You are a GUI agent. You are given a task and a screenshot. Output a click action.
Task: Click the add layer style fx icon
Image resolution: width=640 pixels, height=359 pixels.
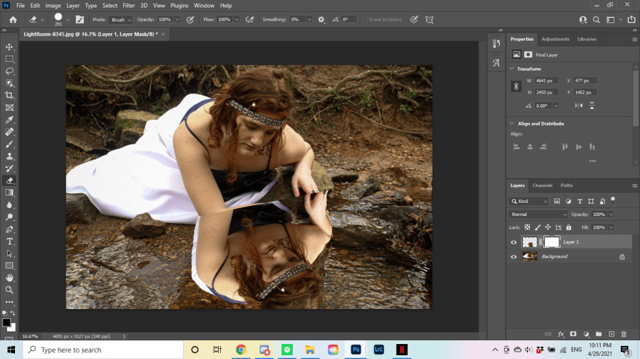coord(561,334)
